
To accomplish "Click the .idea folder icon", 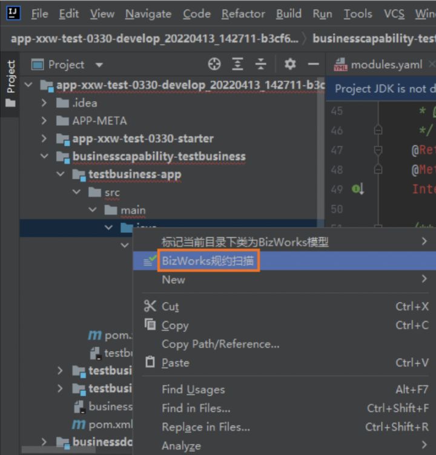I will [62, 102].
